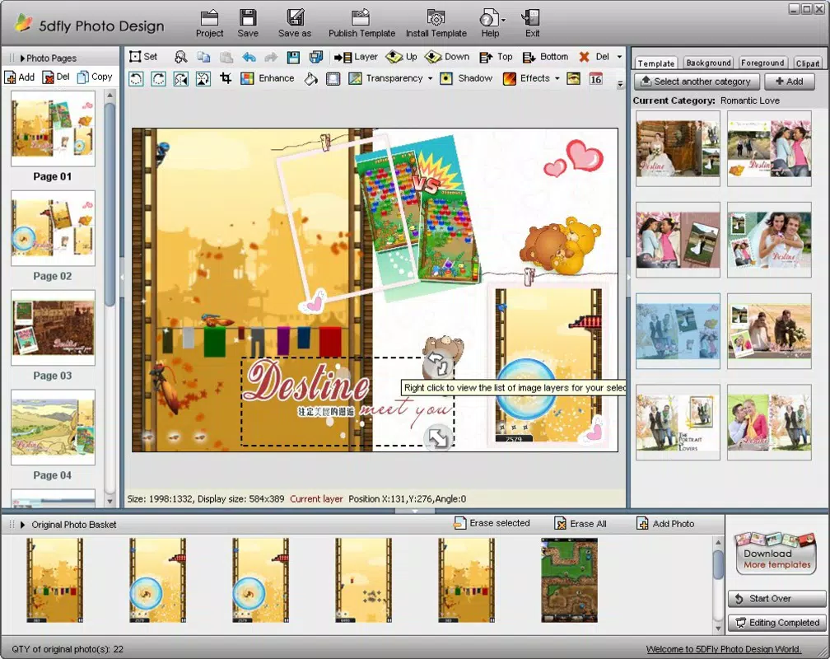Screen dimensions: 830x659
Task: Click Select another category button
Action: (x=696, y=82)
